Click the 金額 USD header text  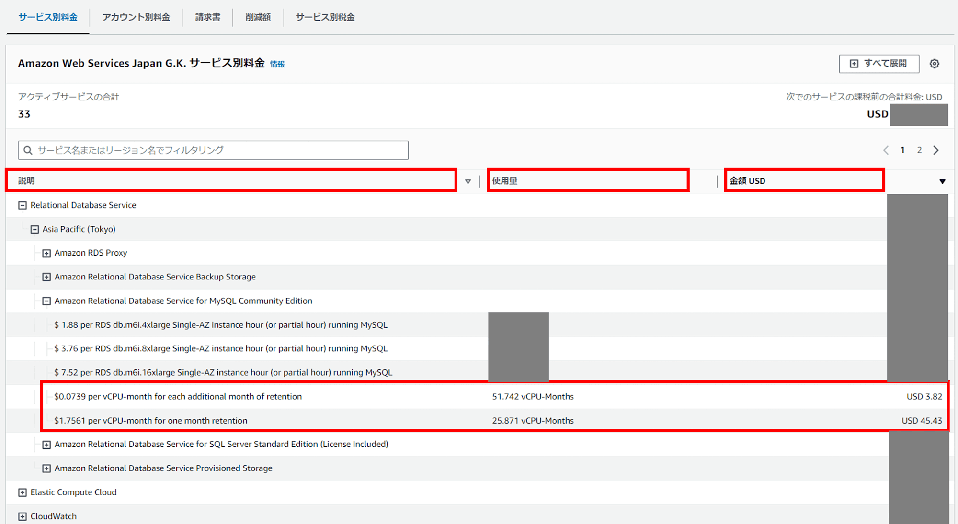point(747,181)
